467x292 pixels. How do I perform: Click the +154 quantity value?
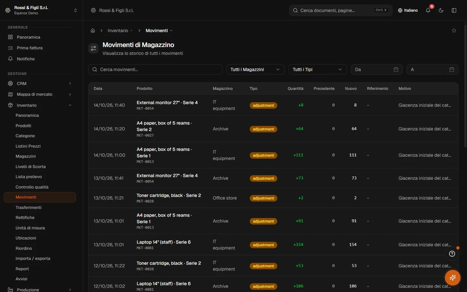point(298,245)
